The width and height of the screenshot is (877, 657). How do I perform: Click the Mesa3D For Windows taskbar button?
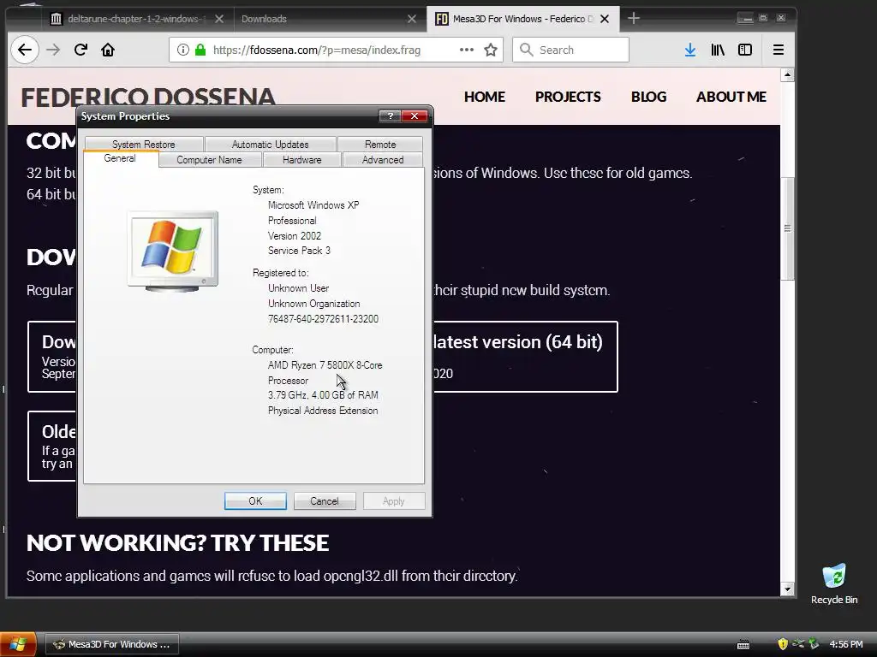click(112, 644)
